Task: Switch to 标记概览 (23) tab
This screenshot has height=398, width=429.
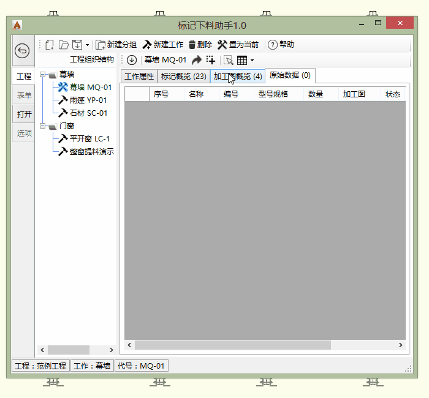Action: (x=183, y=77)
